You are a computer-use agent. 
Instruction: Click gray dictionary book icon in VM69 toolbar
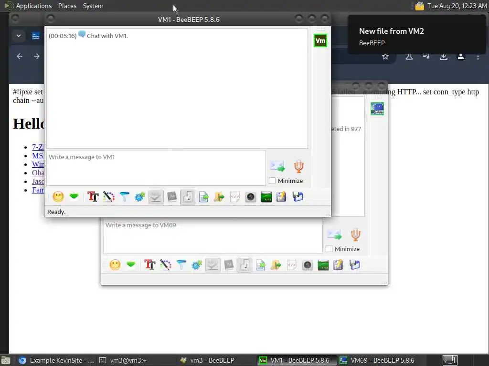click(x=229, y=265)
